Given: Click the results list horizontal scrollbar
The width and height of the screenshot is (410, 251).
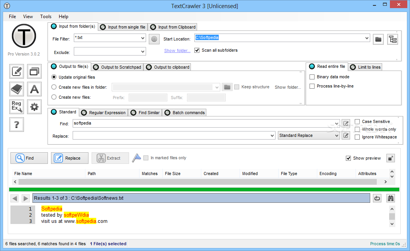Looking at the screenshot, I should (x=198, y=182).
